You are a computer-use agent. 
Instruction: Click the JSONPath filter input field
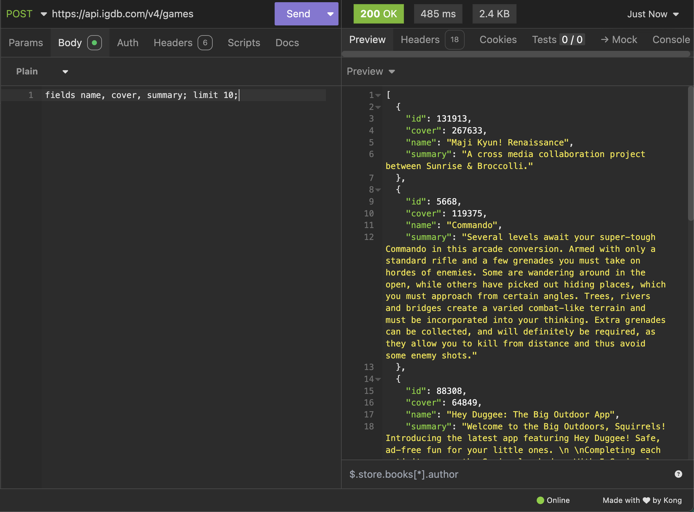(443, 474)
